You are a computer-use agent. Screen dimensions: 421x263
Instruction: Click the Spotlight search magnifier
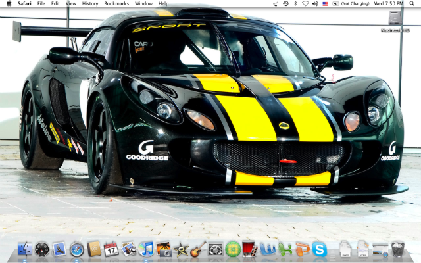[x=411, y=3]
